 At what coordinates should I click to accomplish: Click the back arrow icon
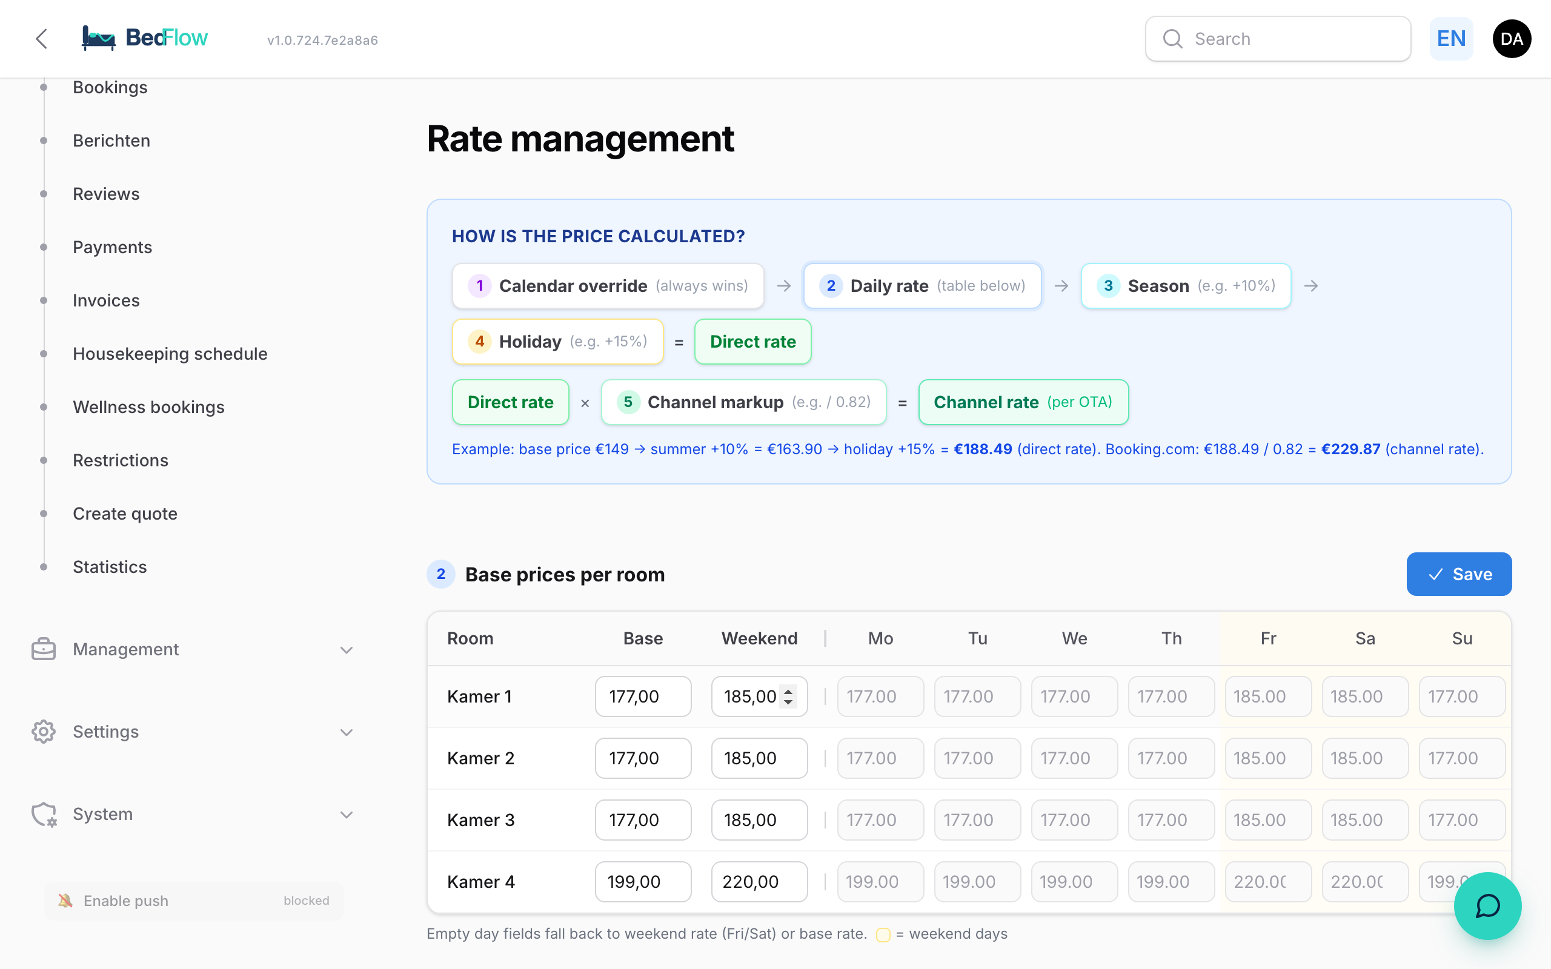click(42, 38)
